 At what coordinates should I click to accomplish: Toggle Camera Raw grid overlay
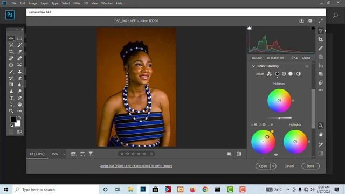click(321, 153)
